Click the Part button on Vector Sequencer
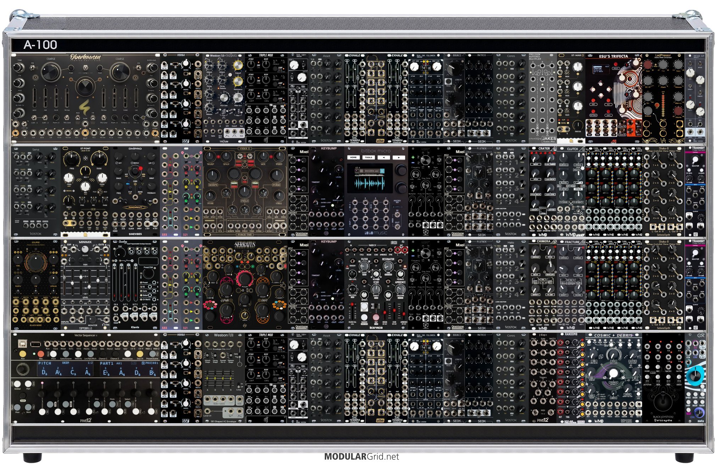 pos(28,384)
